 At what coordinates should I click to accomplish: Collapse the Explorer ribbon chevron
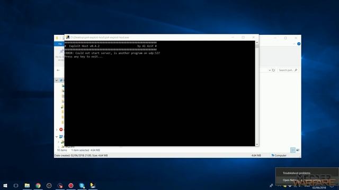[x=295, y=44]
